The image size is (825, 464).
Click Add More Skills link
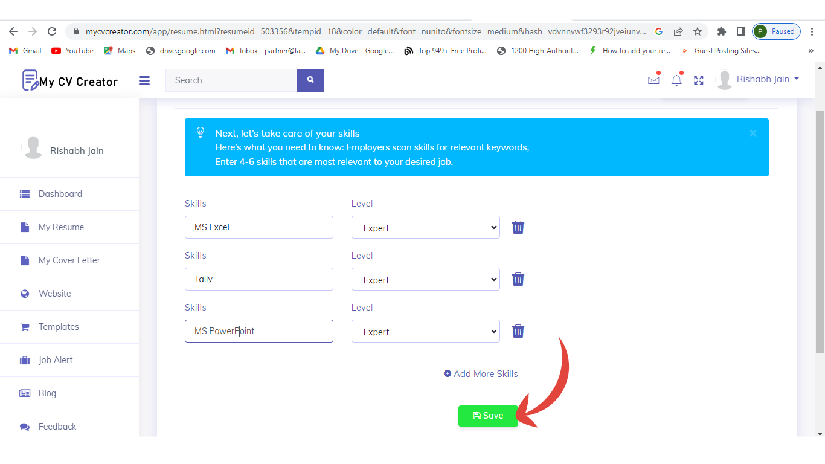[481, 374]
